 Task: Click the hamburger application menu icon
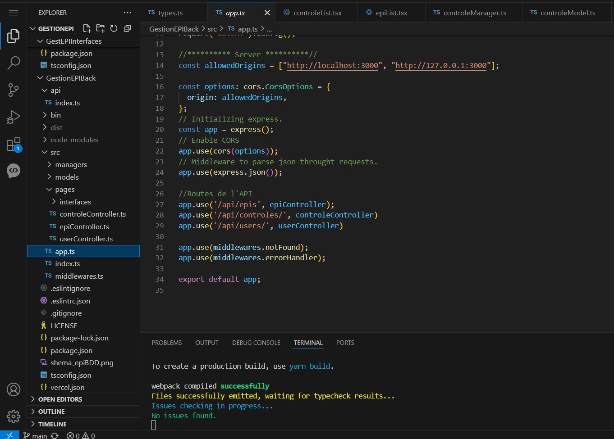click(14, 13)
